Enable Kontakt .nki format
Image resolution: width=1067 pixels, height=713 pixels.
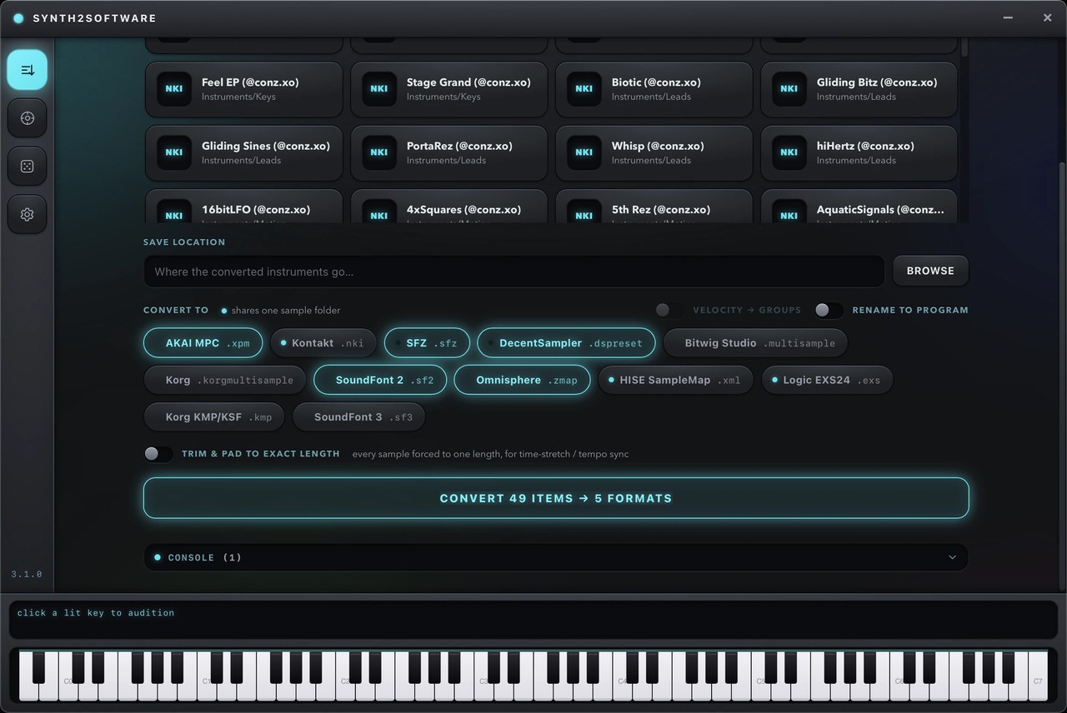(323, 343)
